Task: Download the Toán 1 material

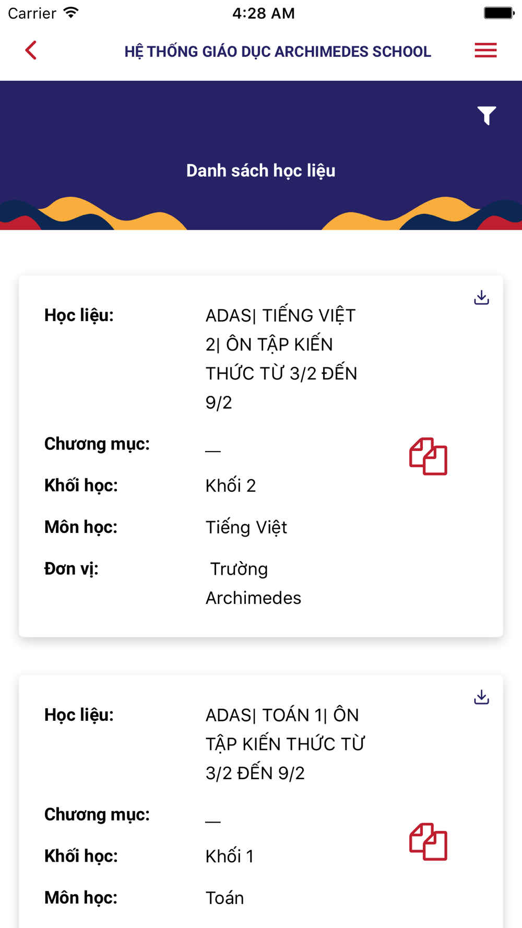Action: [x=481, y=697]
